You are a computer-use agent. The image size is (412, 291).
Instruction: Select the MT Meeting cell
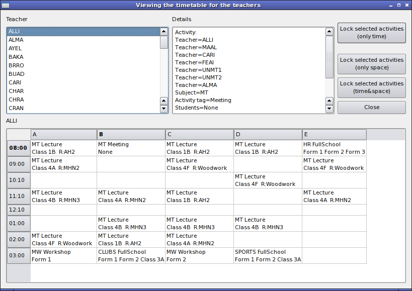131,148
